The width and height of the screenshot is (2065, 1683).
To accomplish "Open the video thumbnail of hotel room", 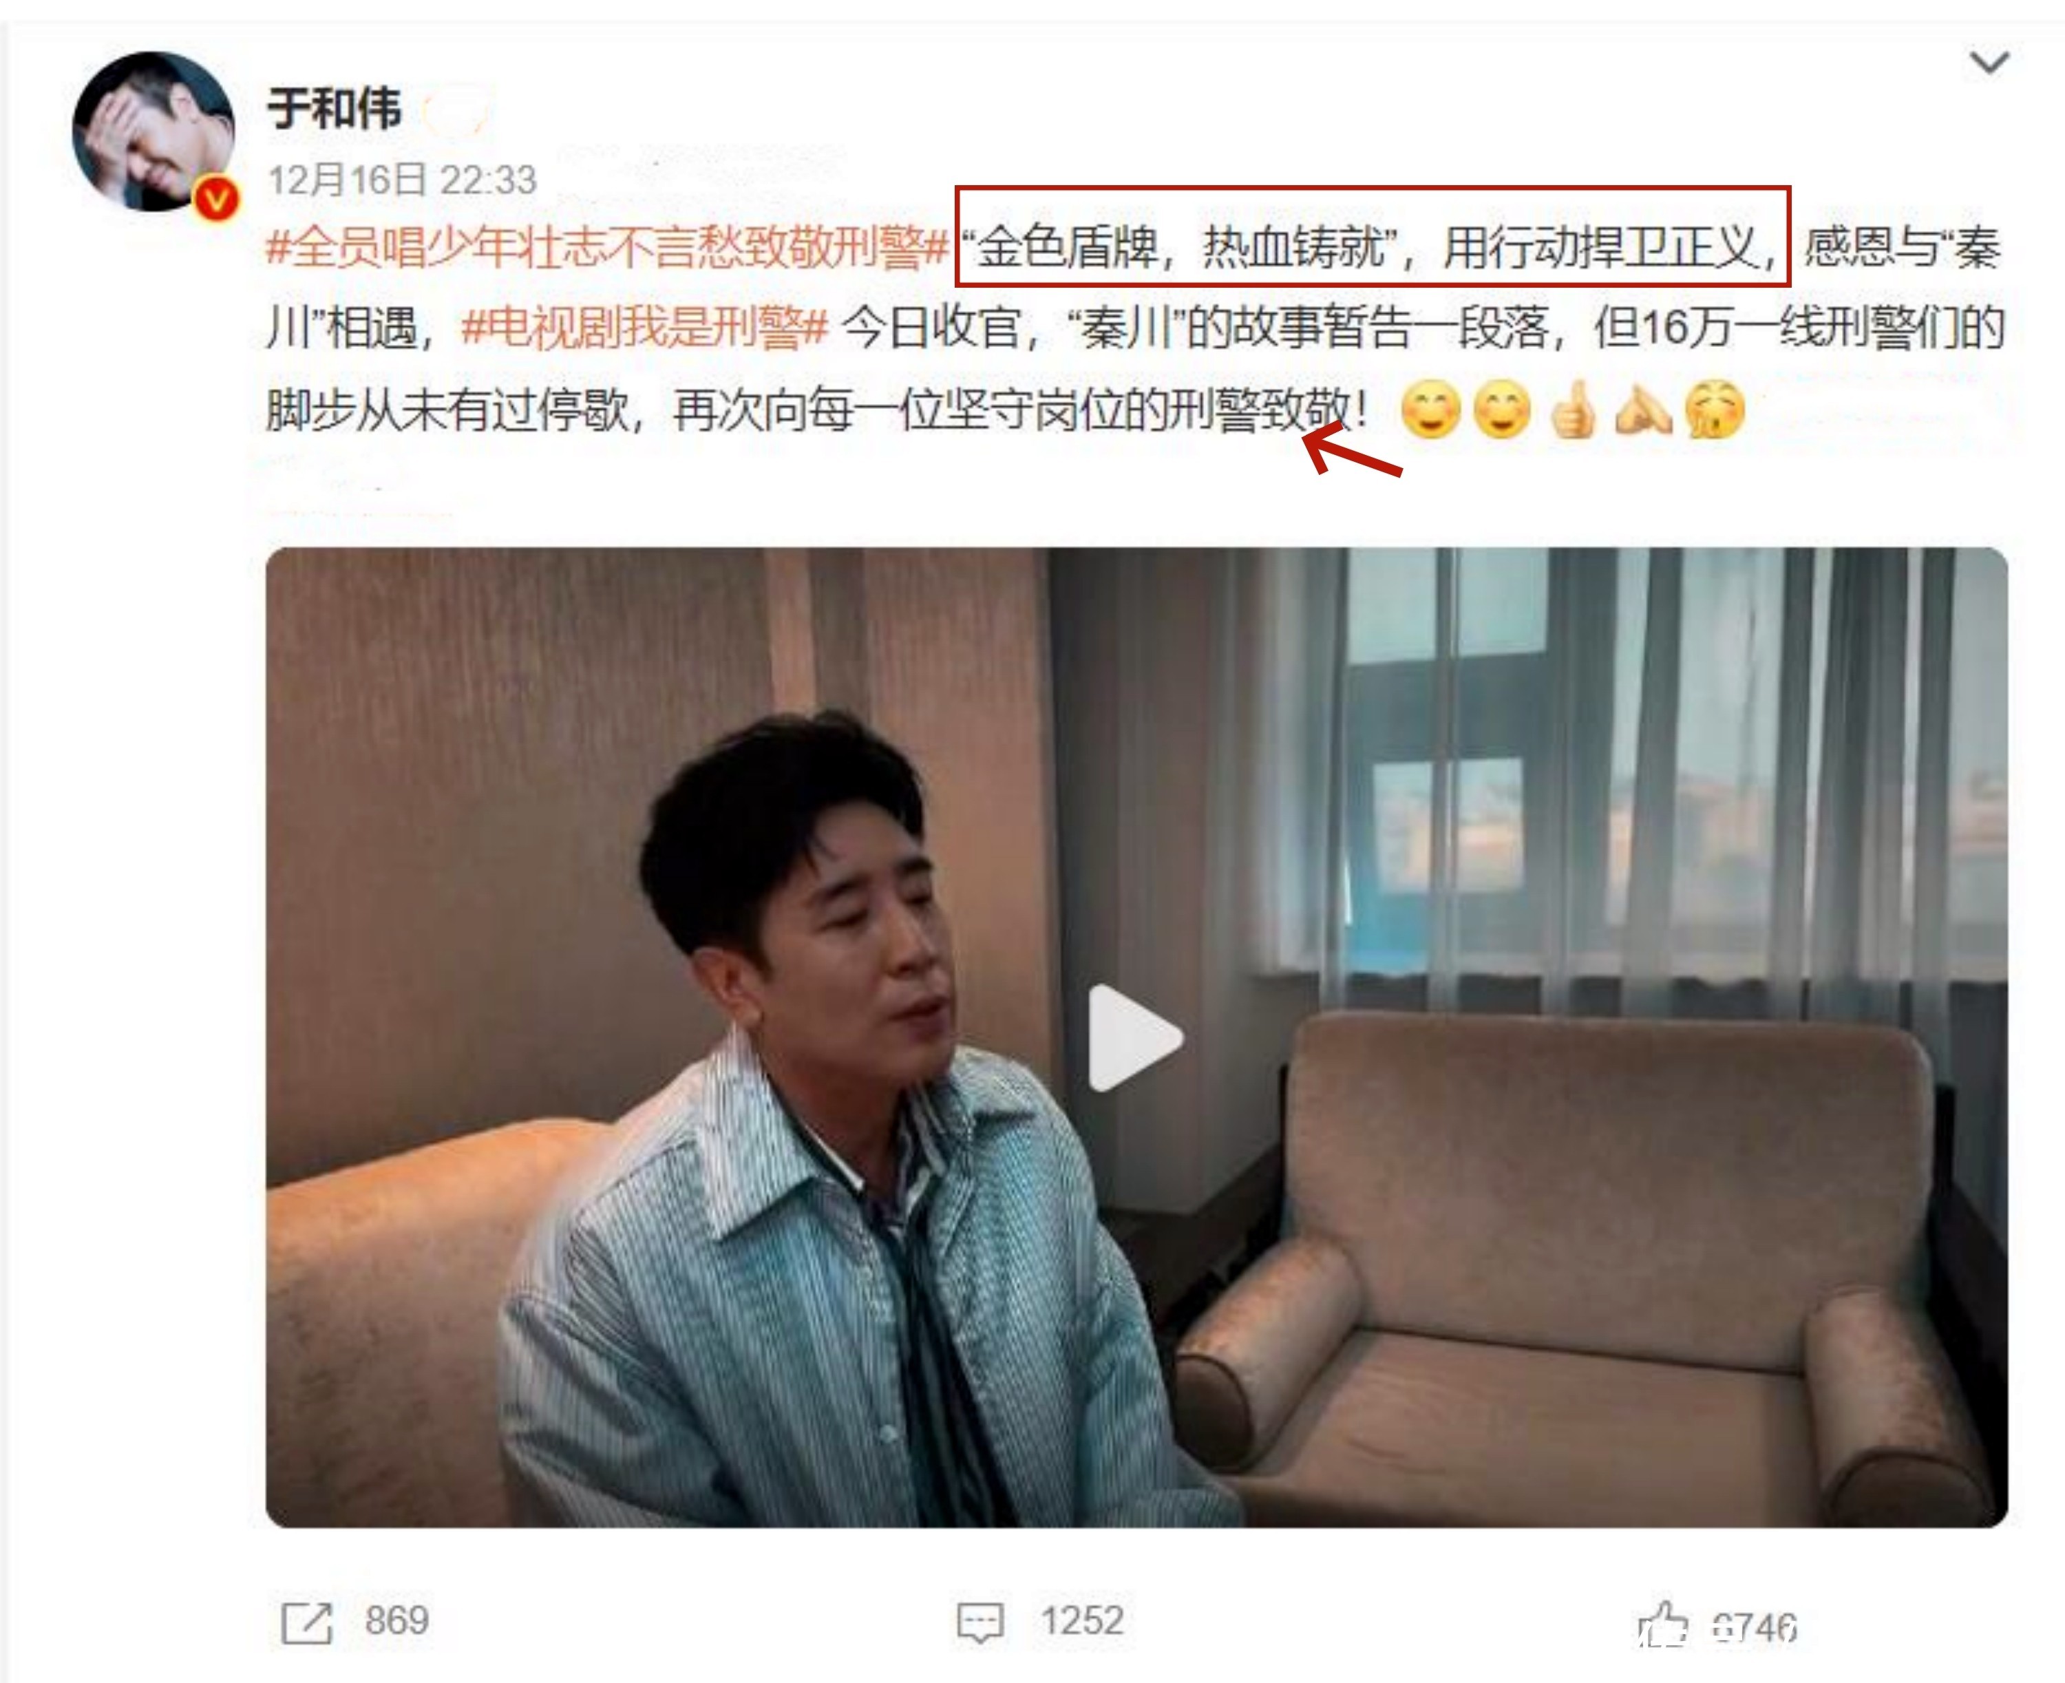I will click(1136, 1037).
